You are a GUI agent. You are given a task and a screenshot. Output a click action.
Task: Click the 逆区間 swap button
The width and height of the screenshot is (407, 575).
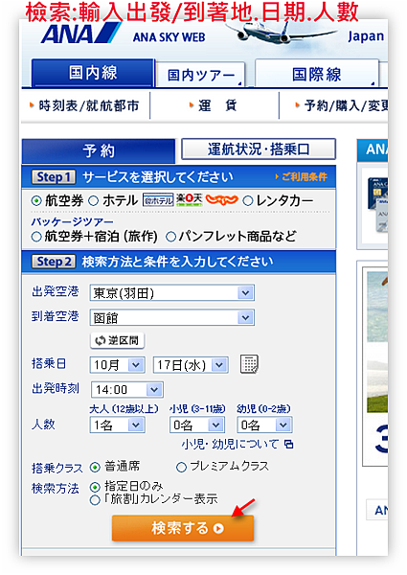pos(117,340)
